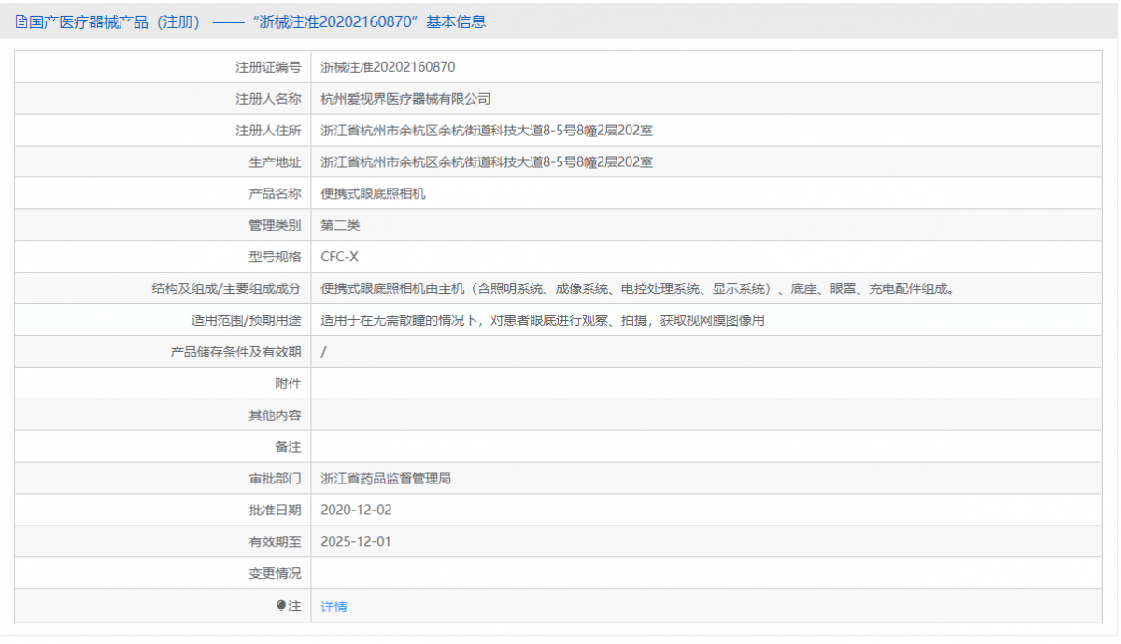
Task: Click the 产品名称 label
Action: point(275,194)
